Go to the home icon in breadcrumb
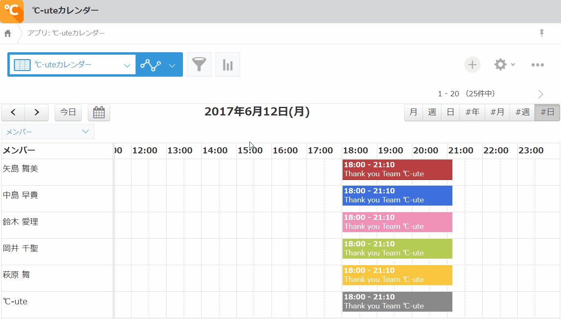 tap(7, 33)
